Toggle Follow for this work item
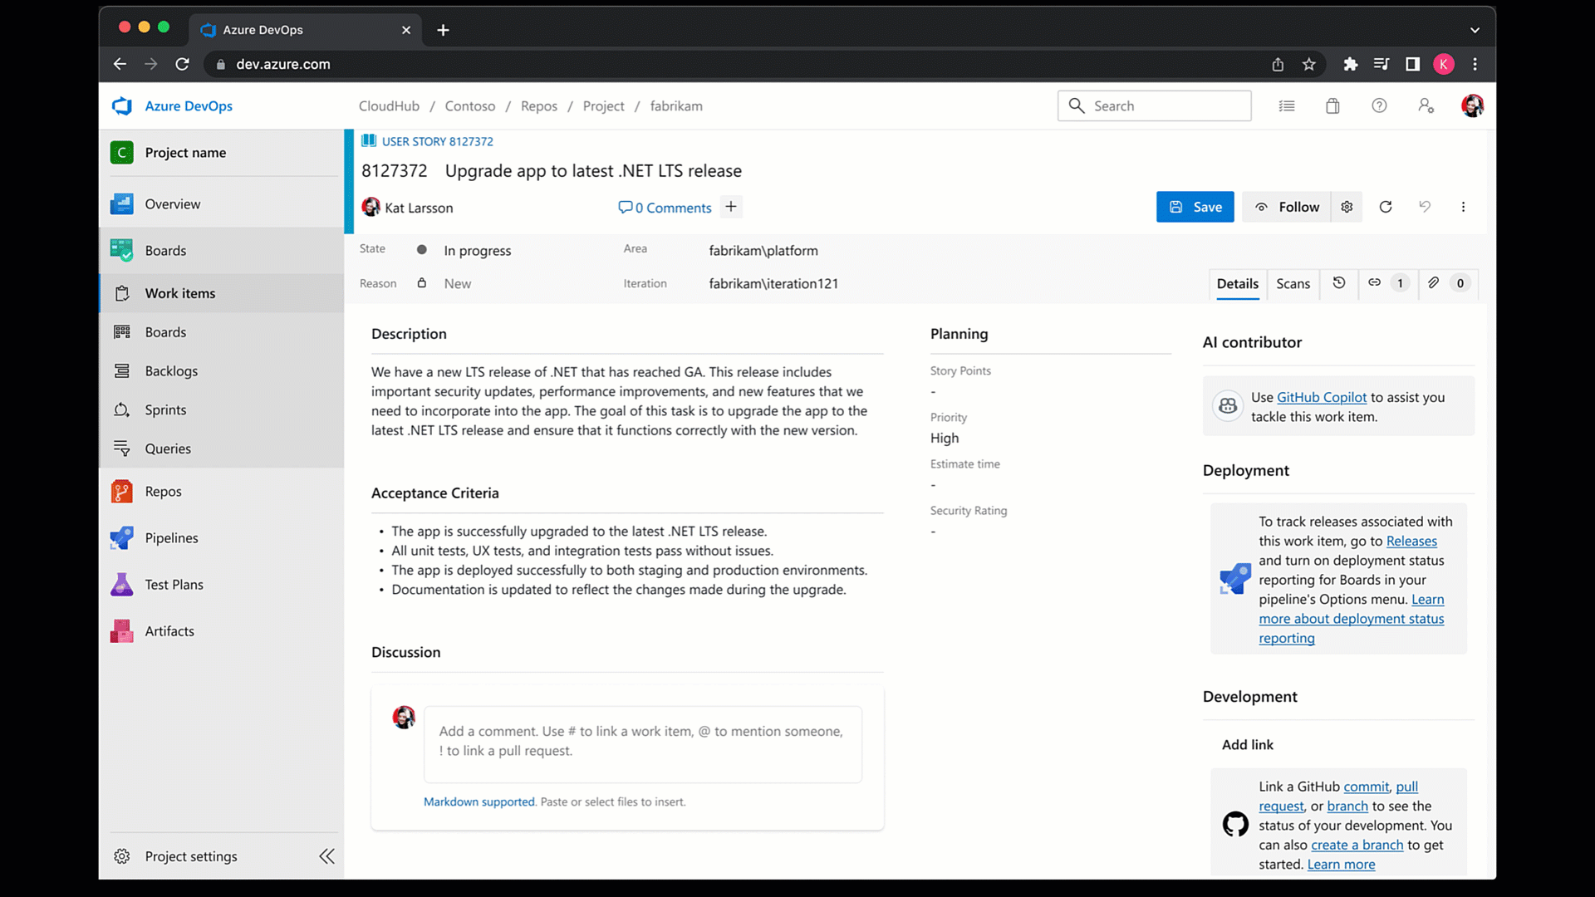The width and height of the screenshot is (1595, 897). pyautogui.click(x=1286, y=207)
